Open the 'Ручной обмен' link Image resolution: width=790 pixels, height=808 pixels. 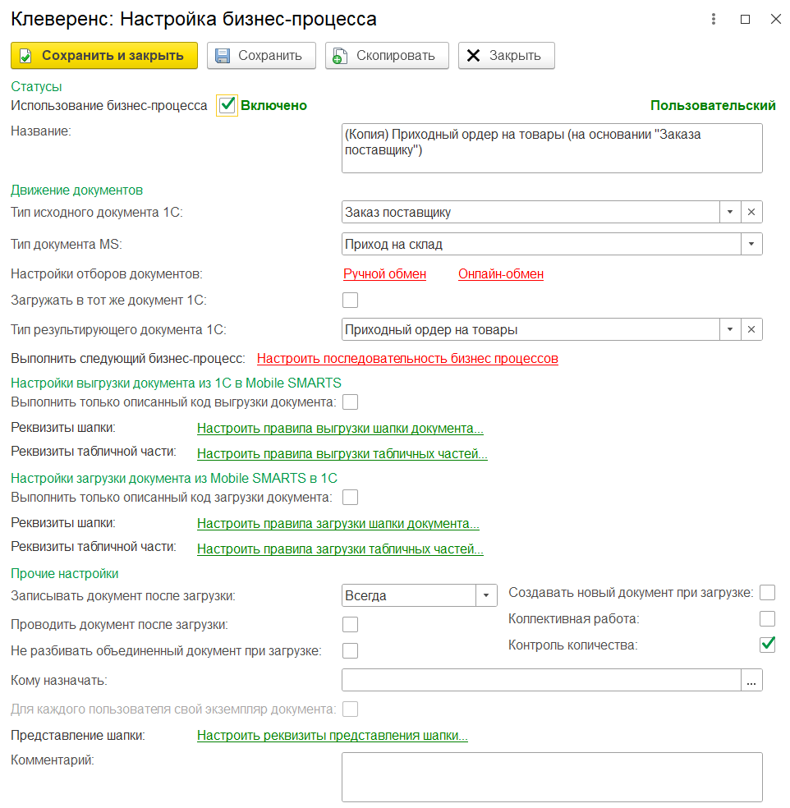tap(385, 274)
